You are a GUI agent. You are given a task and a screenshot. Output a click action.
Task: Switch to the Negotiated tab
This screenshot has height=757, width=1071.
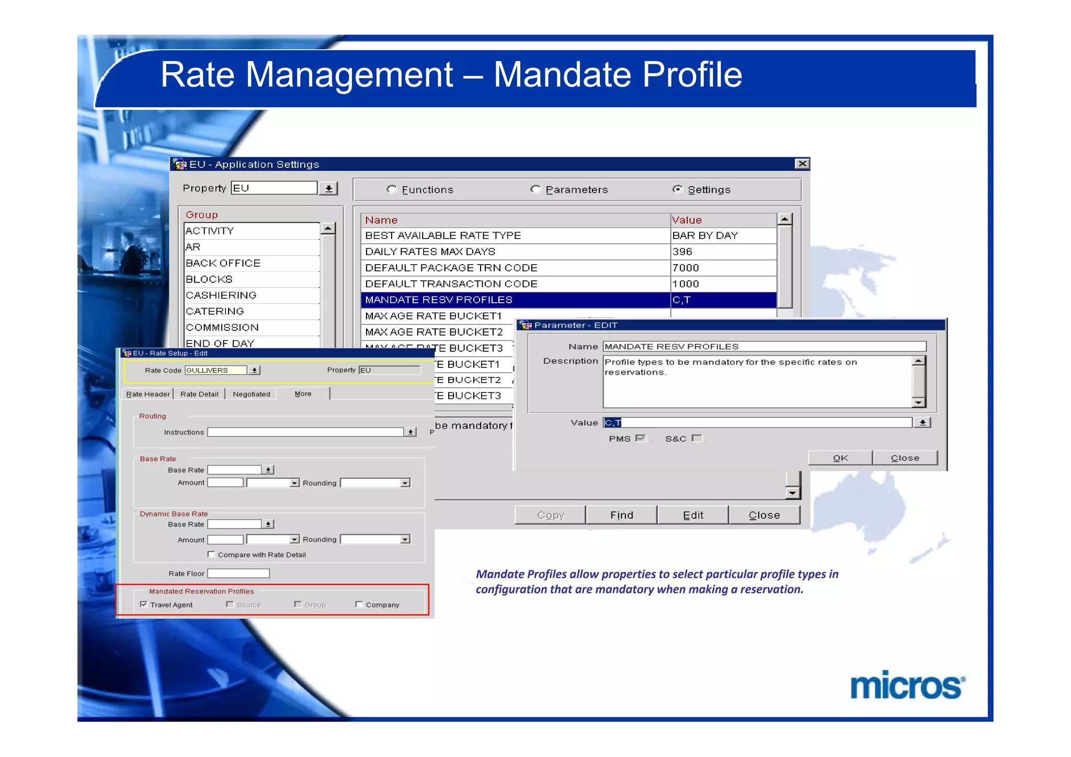[x=252, y=394]
